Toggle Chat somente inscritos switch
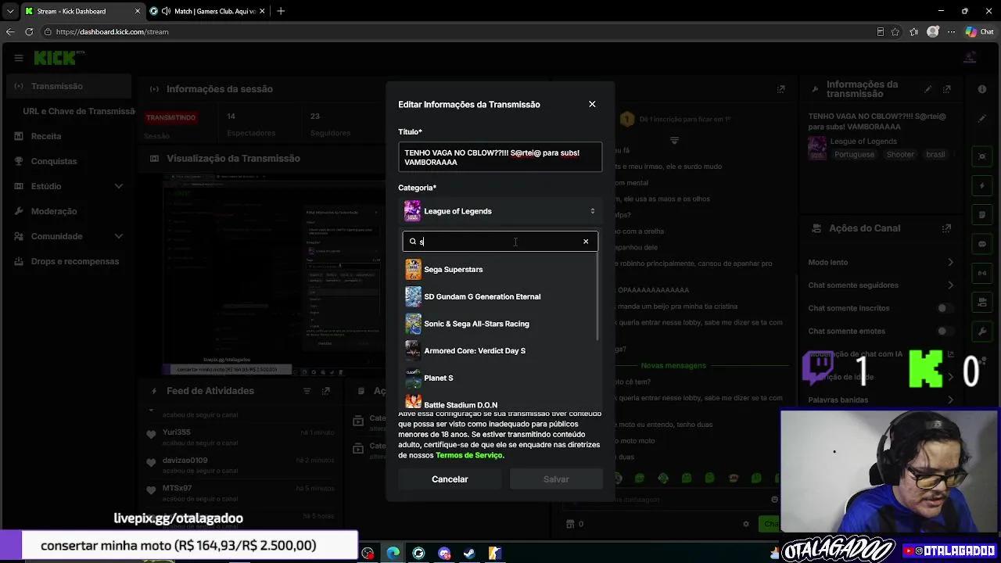The image size is (1001, 563). point(945,308)
